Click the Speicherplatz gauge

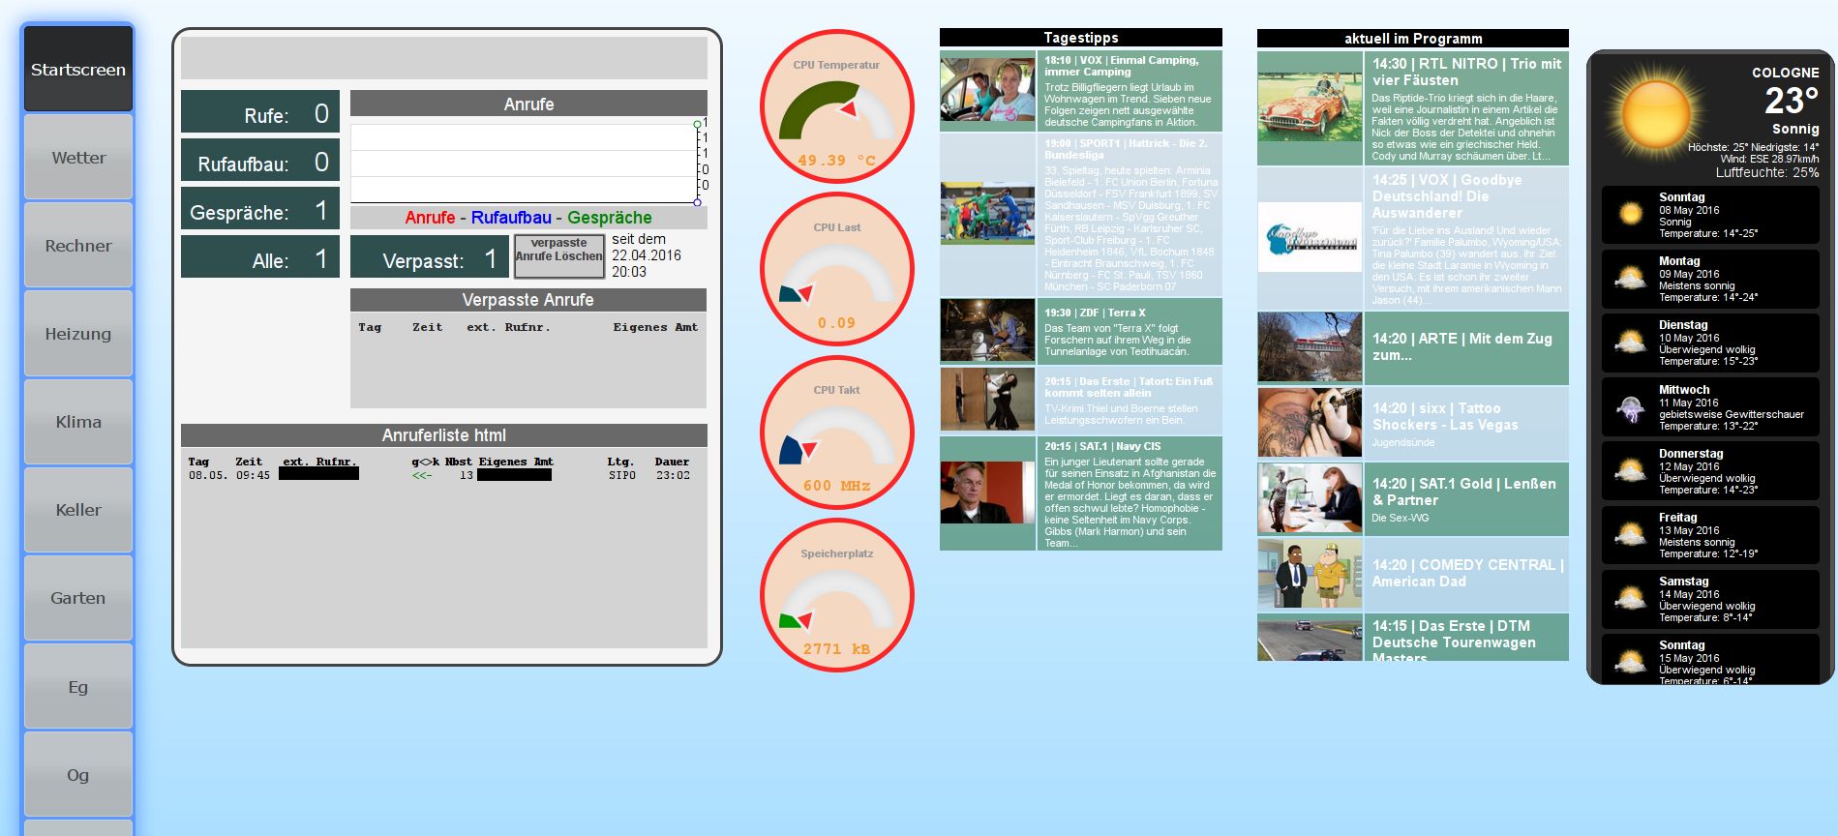[x=837, y=596]
